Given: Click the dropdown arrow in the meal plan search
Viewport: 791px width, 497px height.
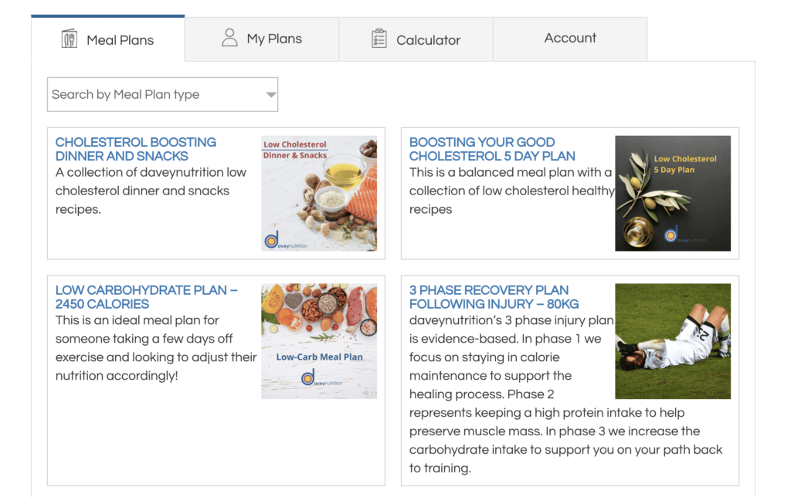Looking at the screenshot, I should (271, 95).
